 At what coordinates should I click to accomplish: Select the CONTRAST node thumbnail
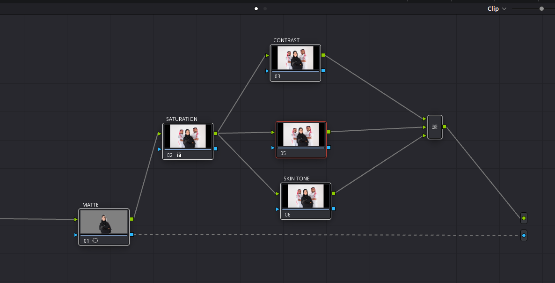coord(296,58)
